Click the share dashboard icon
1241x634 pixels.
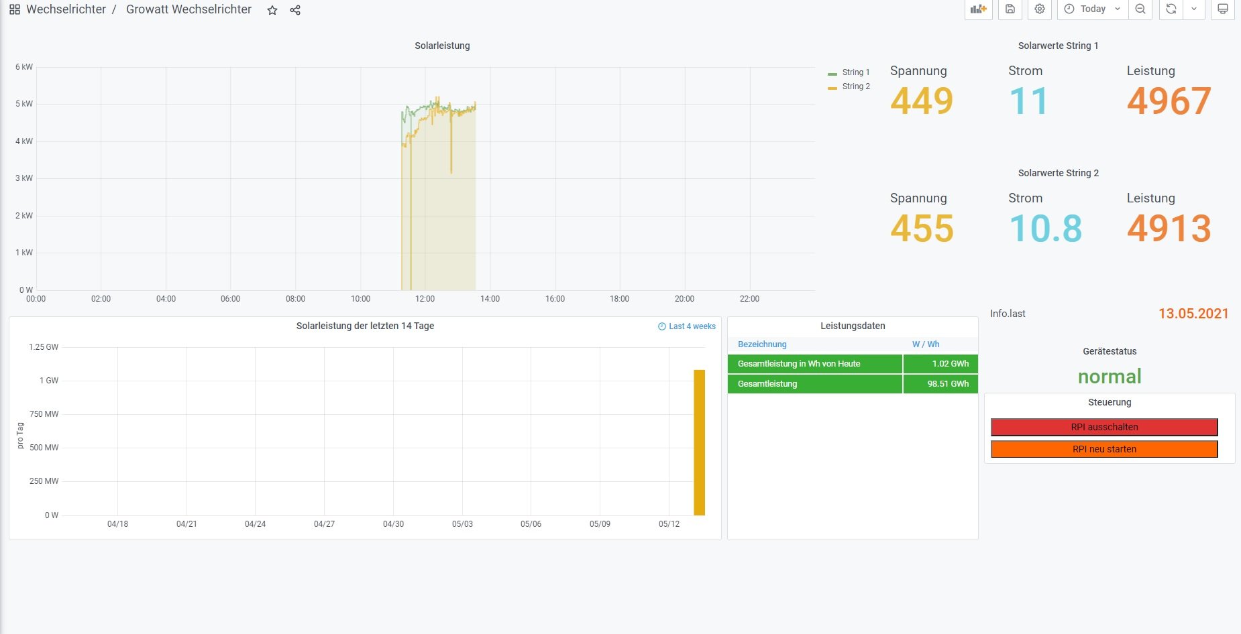pyautogui.click(x=295, y=10)
